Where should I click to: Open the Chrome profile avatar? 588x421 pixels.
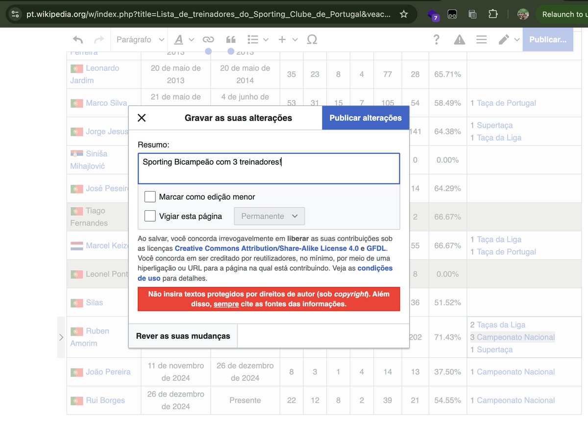coord(523,14)
